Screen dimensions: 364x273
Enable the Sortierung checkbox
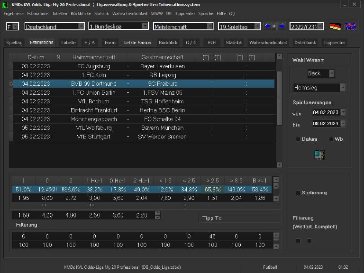[x=298, y=193]
